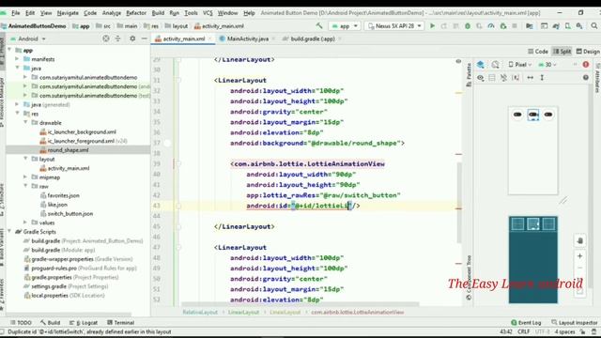Start debugging with the green bug icon

pos(468,26)
